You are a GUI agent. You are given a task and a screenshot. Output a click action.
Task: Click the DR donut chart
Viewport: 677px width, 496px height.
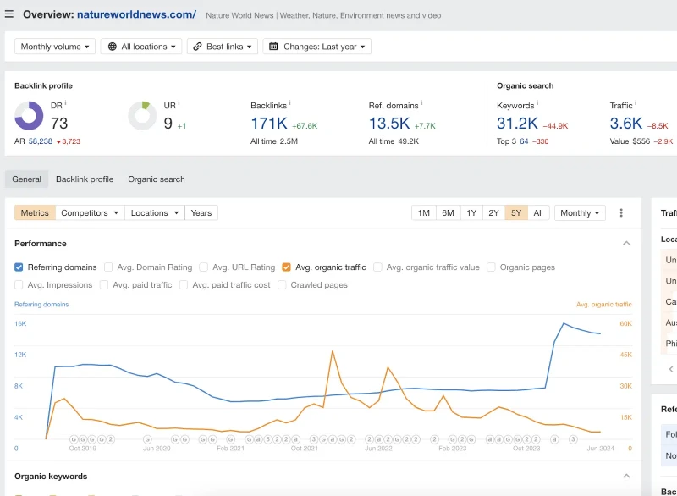pyautogui.click(x=29, y=116)
